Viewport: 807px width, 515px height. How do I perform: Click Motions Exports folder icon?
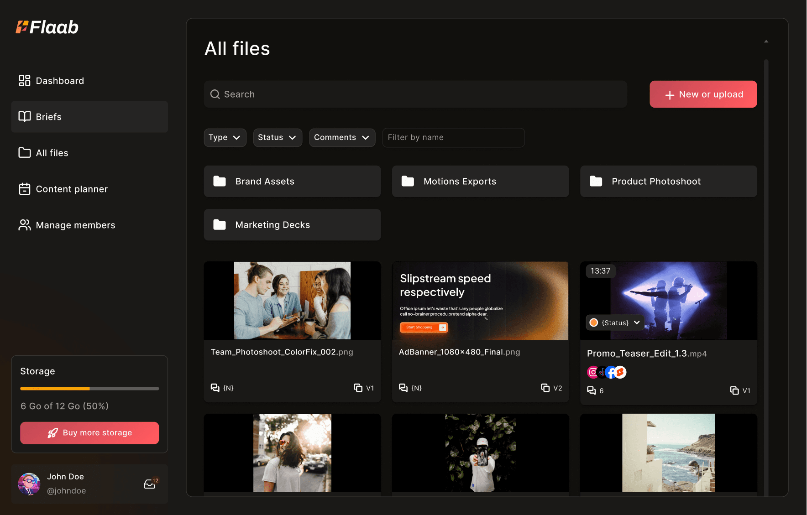pyautogui.click(x=408, y=181)
